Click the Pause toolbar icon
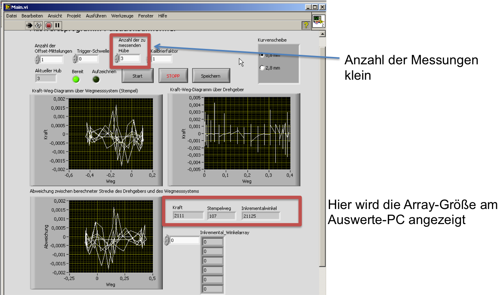This screenshot has height=295, width=500. click(57, 25)
